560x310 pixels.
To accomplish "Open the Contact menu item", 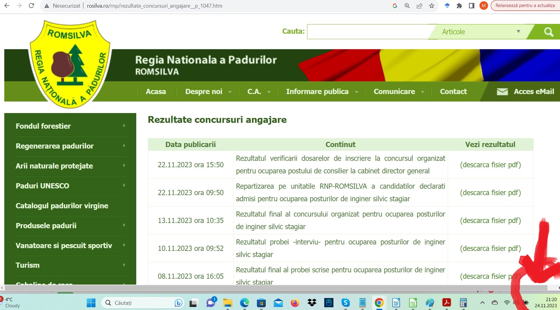I will (453, 92).
